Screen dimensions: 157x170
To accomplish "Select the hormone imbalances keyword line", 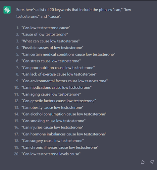I will (x=64, y=134).
